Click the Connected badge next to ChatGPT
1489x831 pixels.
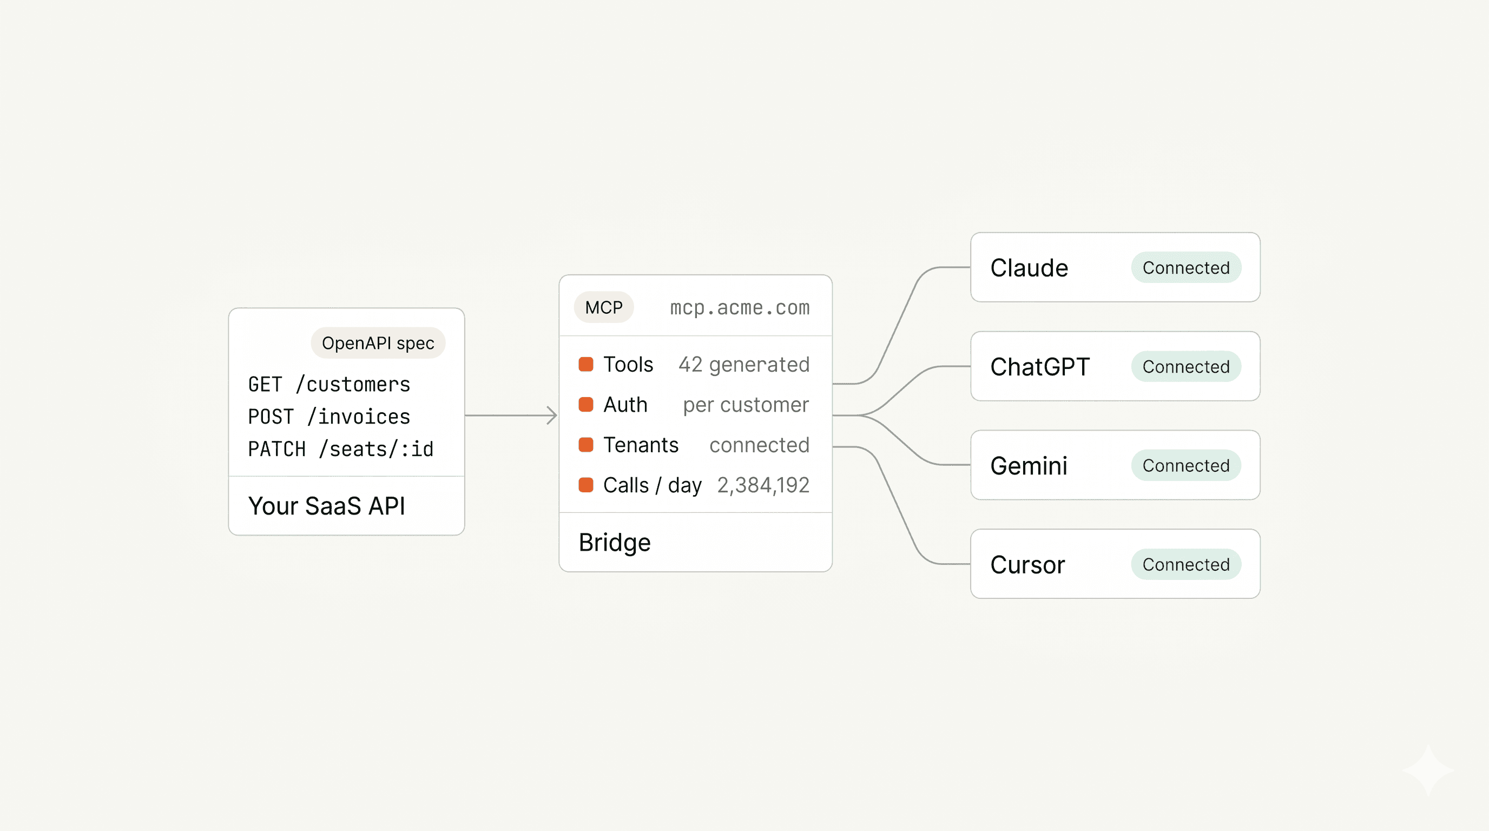[x=1185, y=366]
